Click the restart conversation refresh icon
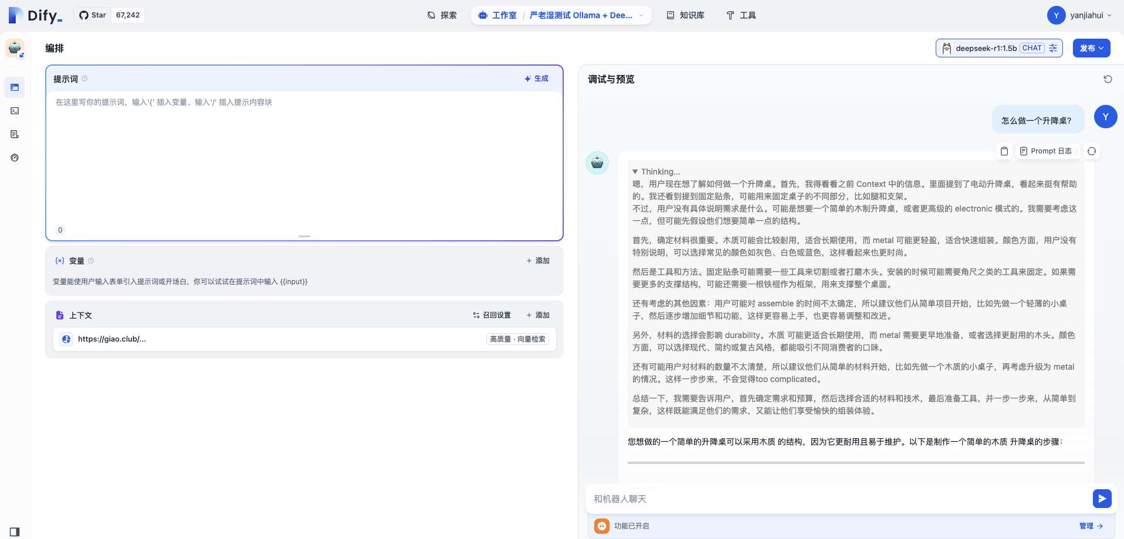 pyautogui.click(x=1108, y=79)
